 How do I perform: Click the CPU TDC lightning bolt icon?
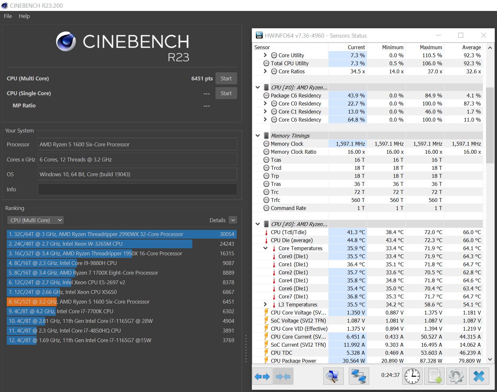pos(266,352)
